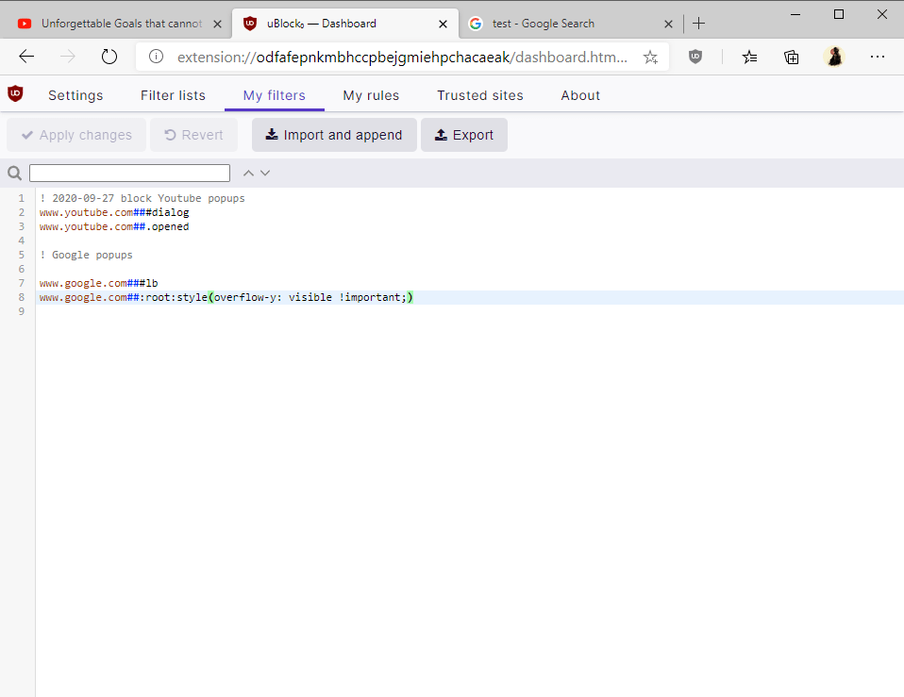Click the Import and append button
Viewport: 904px width, 697px height.
334,135
